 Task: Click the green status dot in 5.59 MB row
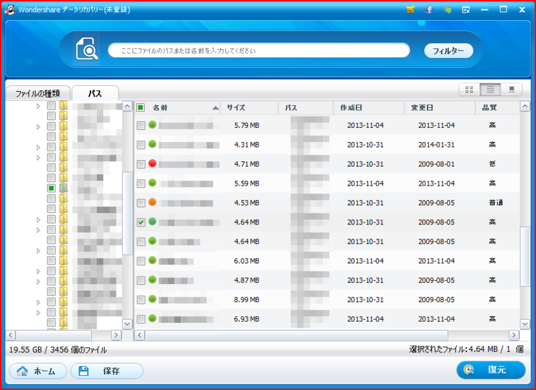pos(153,183)
